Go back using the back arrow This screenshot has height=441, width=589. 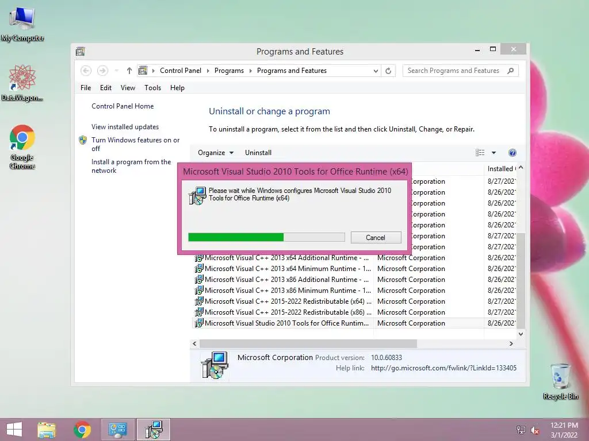coord(86,71)
